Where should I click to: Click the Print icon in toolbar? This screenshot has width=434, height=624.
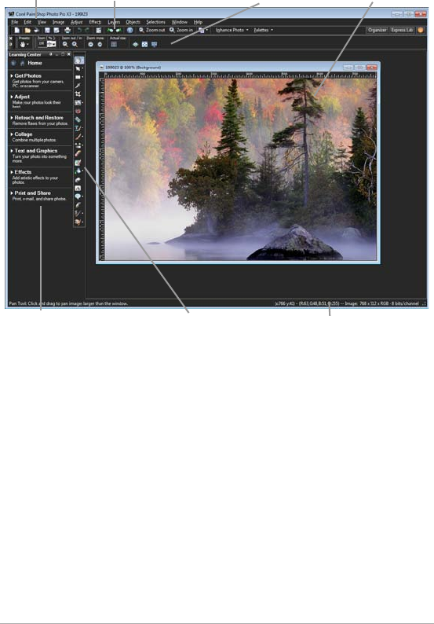click(67, 30)
